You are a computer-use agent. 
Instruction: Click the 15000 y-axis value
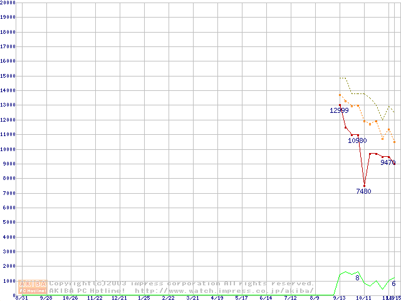[x=8, y=76]
